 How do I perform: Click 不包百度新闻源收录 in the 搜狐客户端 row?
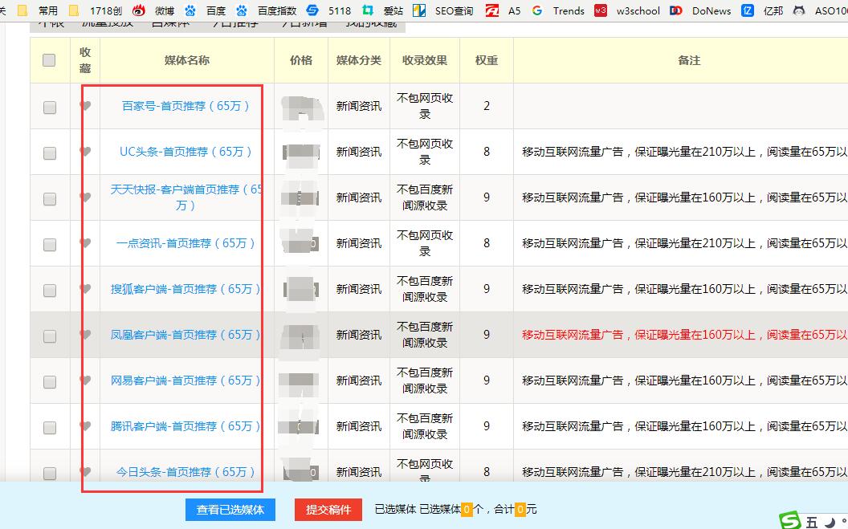(425, 289)
